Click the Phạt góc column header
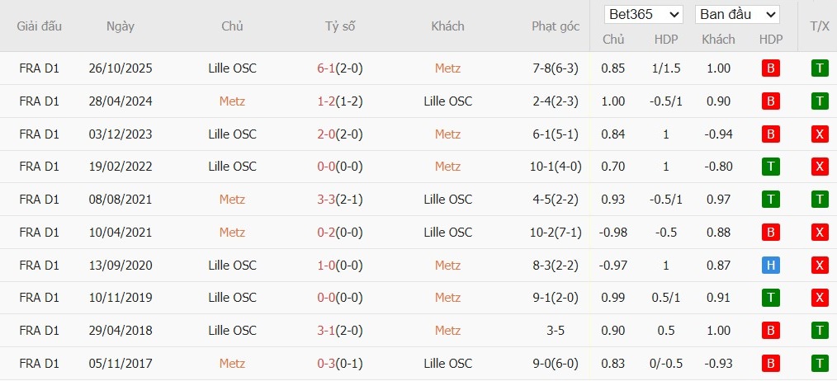 coord(556,26)
